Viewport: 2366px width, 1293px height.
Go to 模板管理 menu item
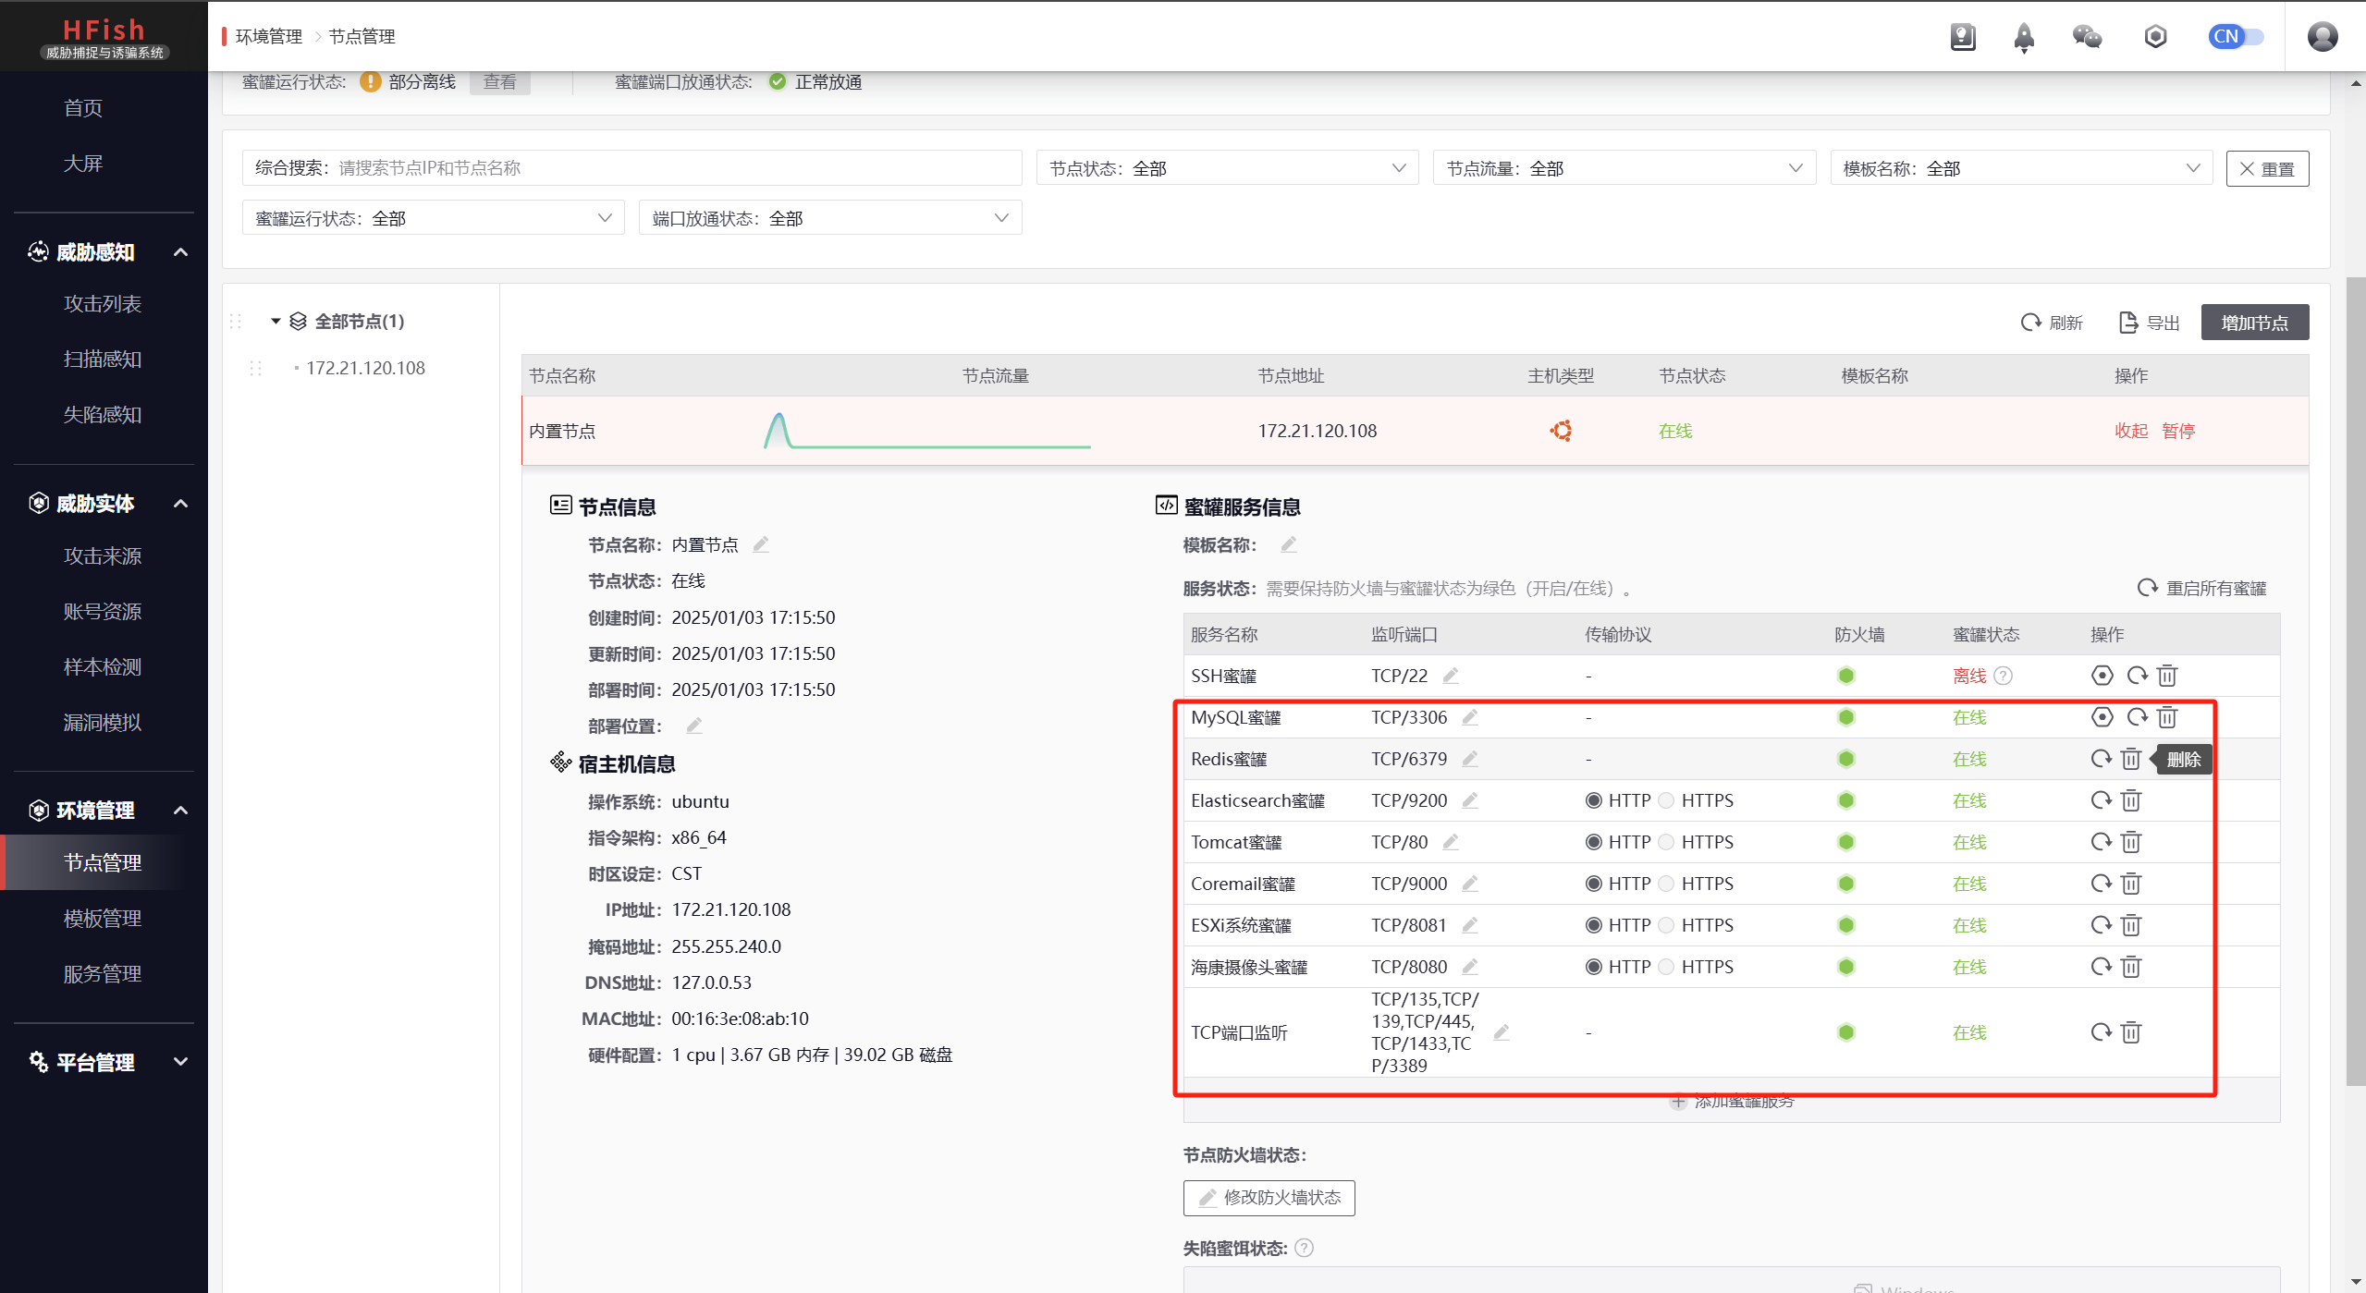pyautogui.click(x=103, y=919)
